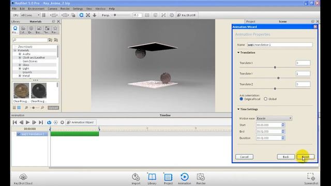
Task: Expand the Light folder
Action: click(x=20, y=69)
